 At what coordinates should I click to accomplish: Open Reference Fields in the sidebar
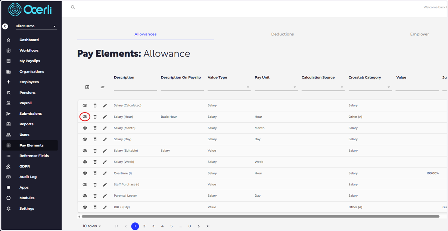(x=34, y=156)
